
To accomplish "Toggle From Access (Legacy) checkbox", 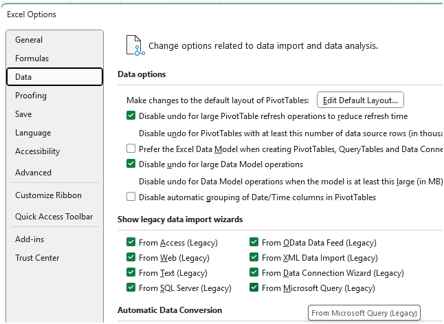I will (x=131, y=242).
